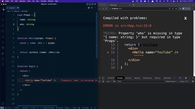Click the Wi-Fi icon in macOS menu bar
195x109 pixels.
(168, 1)
